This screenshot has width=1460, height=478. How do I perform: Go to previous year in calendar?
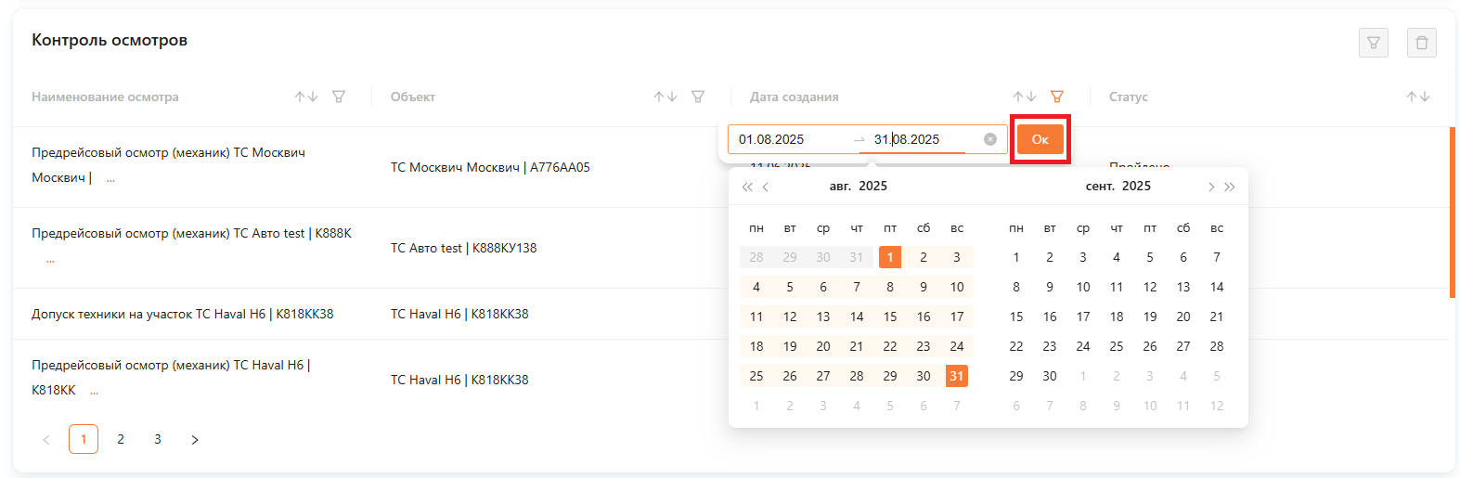[747, 187]
